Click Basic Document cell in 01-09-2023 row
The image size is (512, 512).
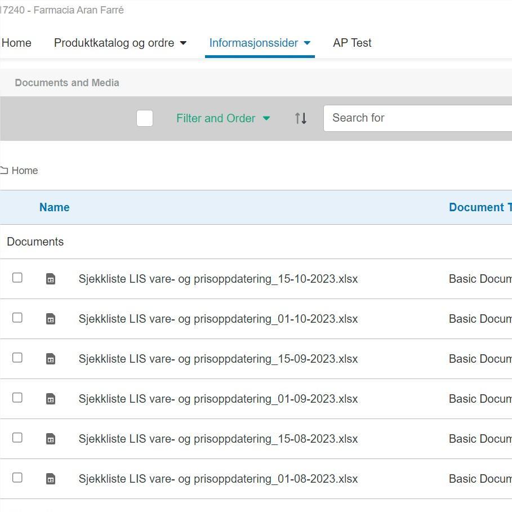480,399
